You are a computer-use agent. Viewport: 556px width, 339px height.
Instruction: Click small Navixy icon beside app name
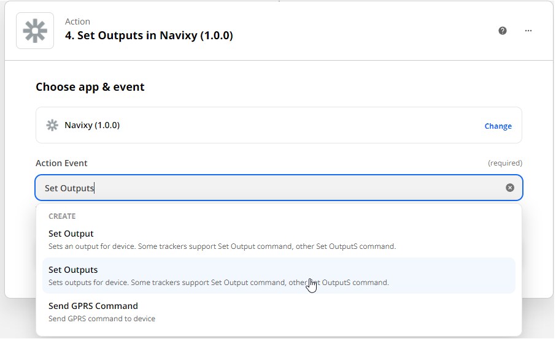click(52, 126)
